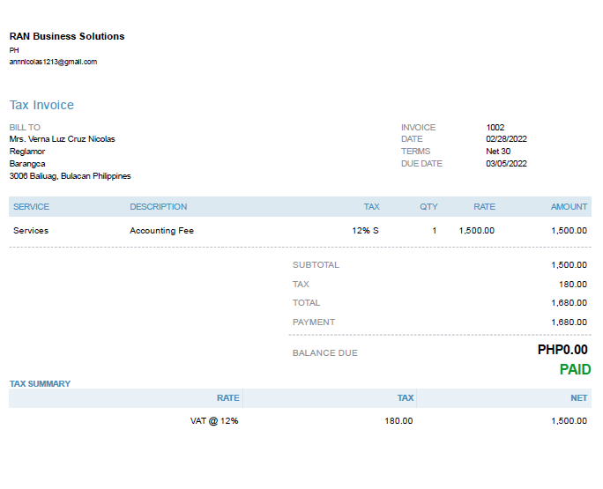Select invoice number 1002
603x489 pixels.
pyautogui.click(x=495, y=128)
